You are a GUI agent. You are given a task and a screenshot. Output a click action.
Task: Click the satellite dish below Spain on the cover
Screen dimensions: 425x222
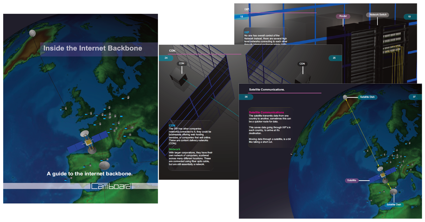[x=104, y=165]
